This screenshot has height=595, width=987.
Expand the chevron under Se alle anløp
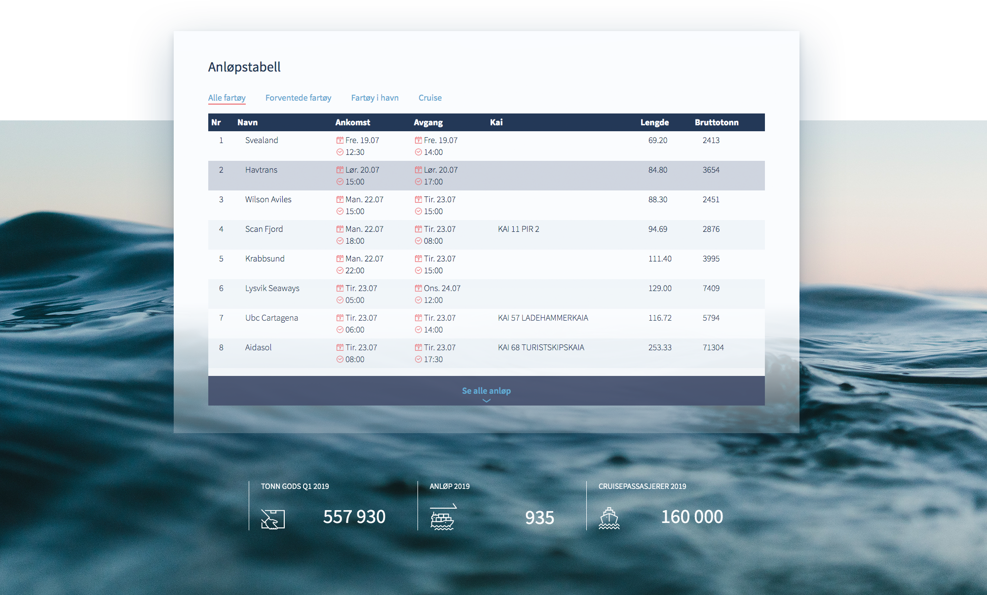487,401
